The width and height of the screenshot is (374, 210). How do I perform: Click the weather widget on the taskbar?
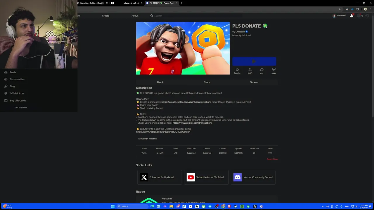(x=8, y=206)
